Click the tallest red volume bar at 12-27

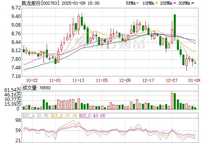coord(172,101)
